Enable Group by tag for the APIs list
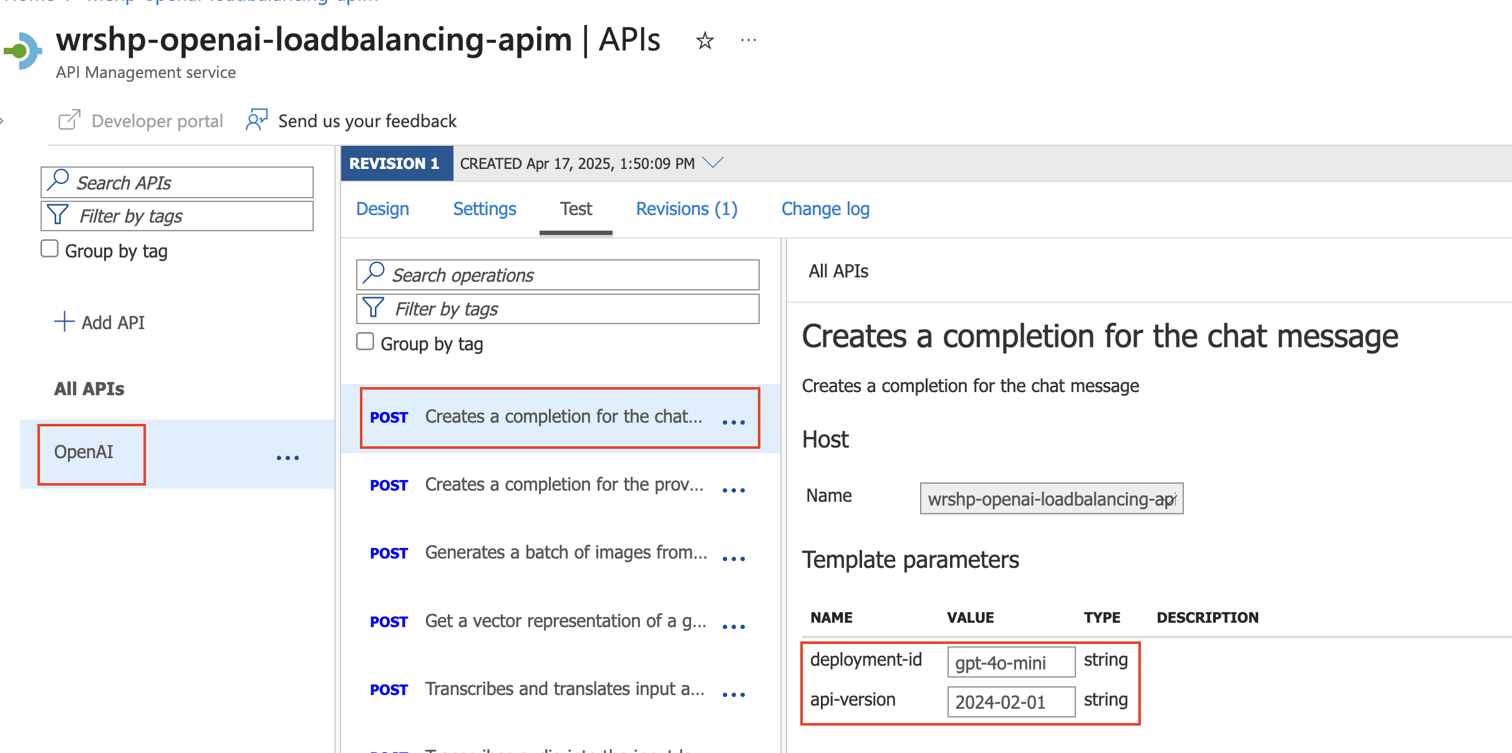This screenshot has width=1512, height=753. [50, 249]
